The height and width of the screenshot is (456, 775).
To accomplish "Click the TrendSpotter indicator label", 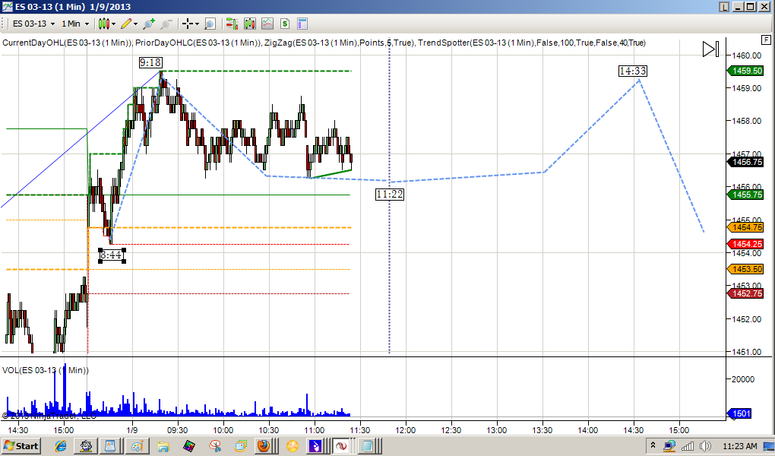I will pos(532,43).
